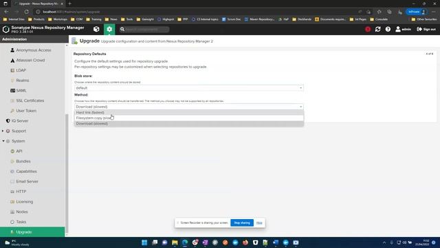Open a new browser tab
This screenshot has height=248, width=440.
tap(70, 3)
